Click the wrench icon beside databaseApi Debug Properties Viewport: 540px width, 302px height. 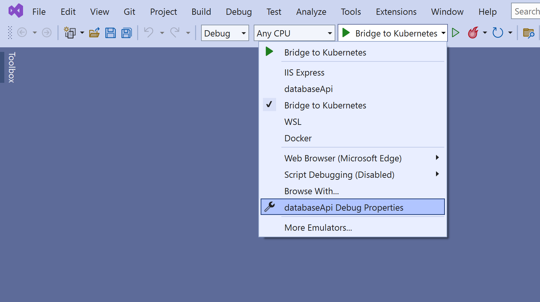270,207
